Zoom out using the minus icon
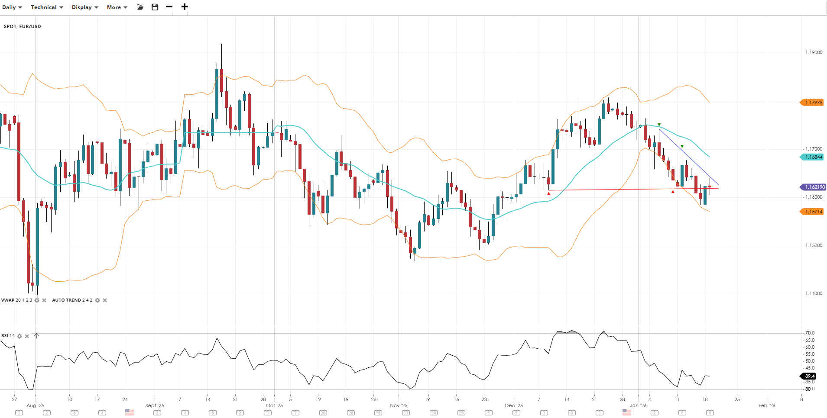 click(x=169, y=7)
